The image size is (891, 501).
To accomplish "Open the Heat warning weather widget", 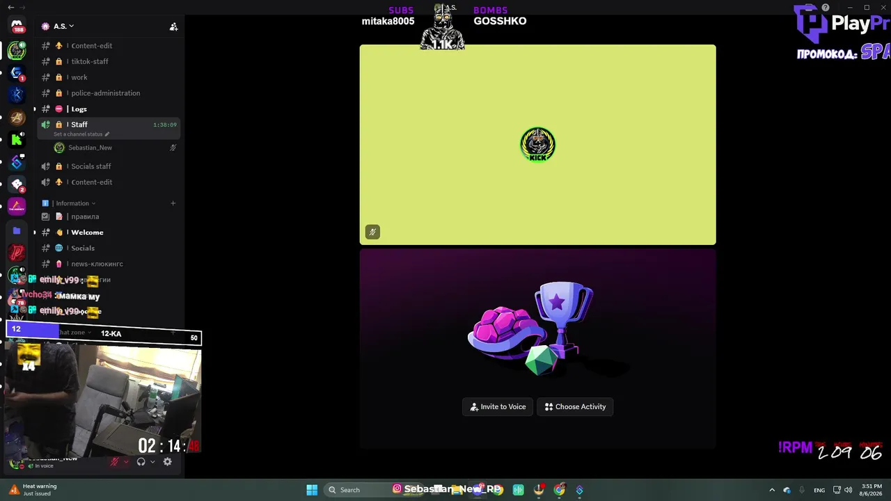I will coord(33,490).
